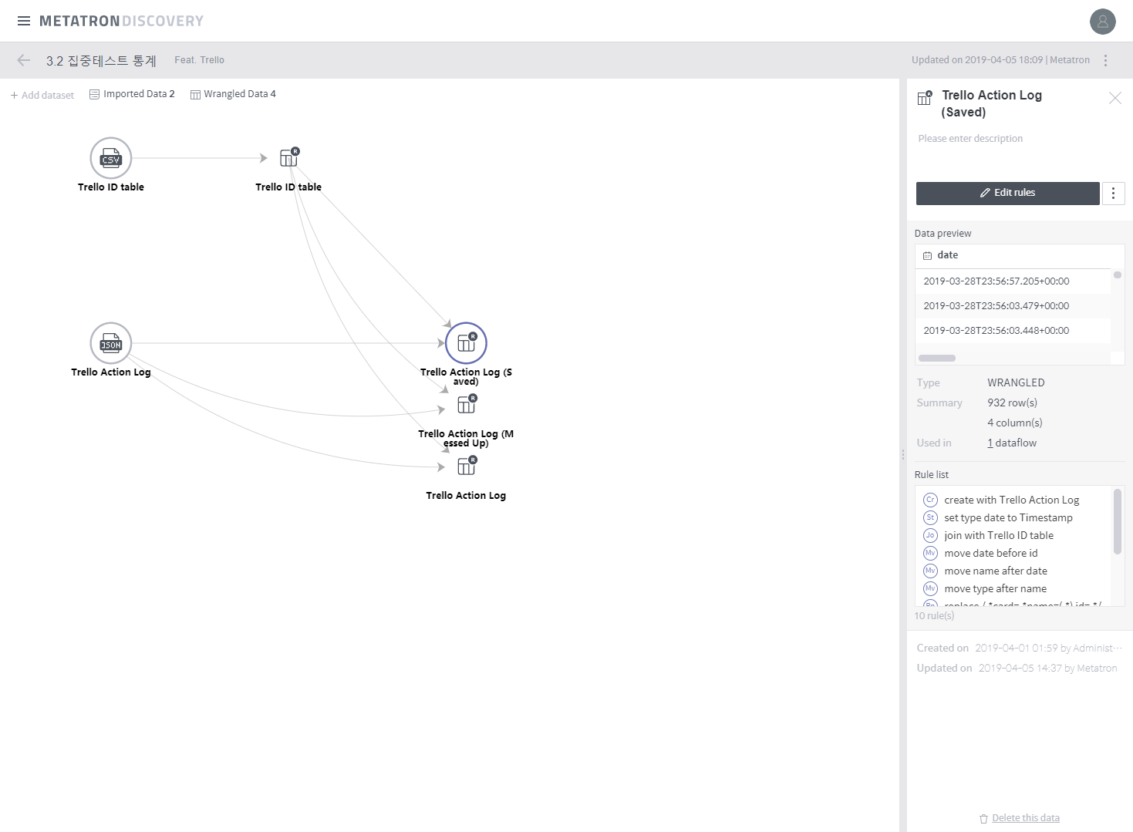Open the hamburger main menu
Image resolution: width=1133 pixels, height=832 pixels.
pyautogui.click(x=24, y=21)
